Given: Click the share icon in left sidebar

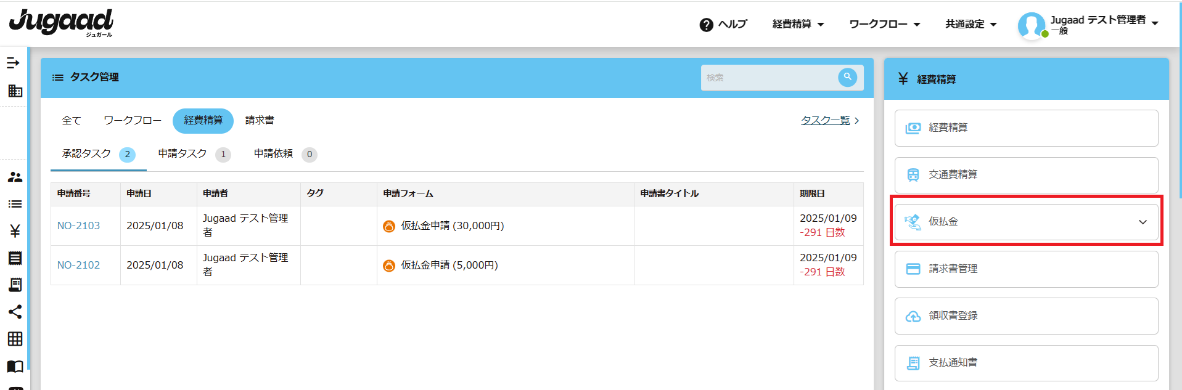Looking at the screenshot, I should (15, 312).
